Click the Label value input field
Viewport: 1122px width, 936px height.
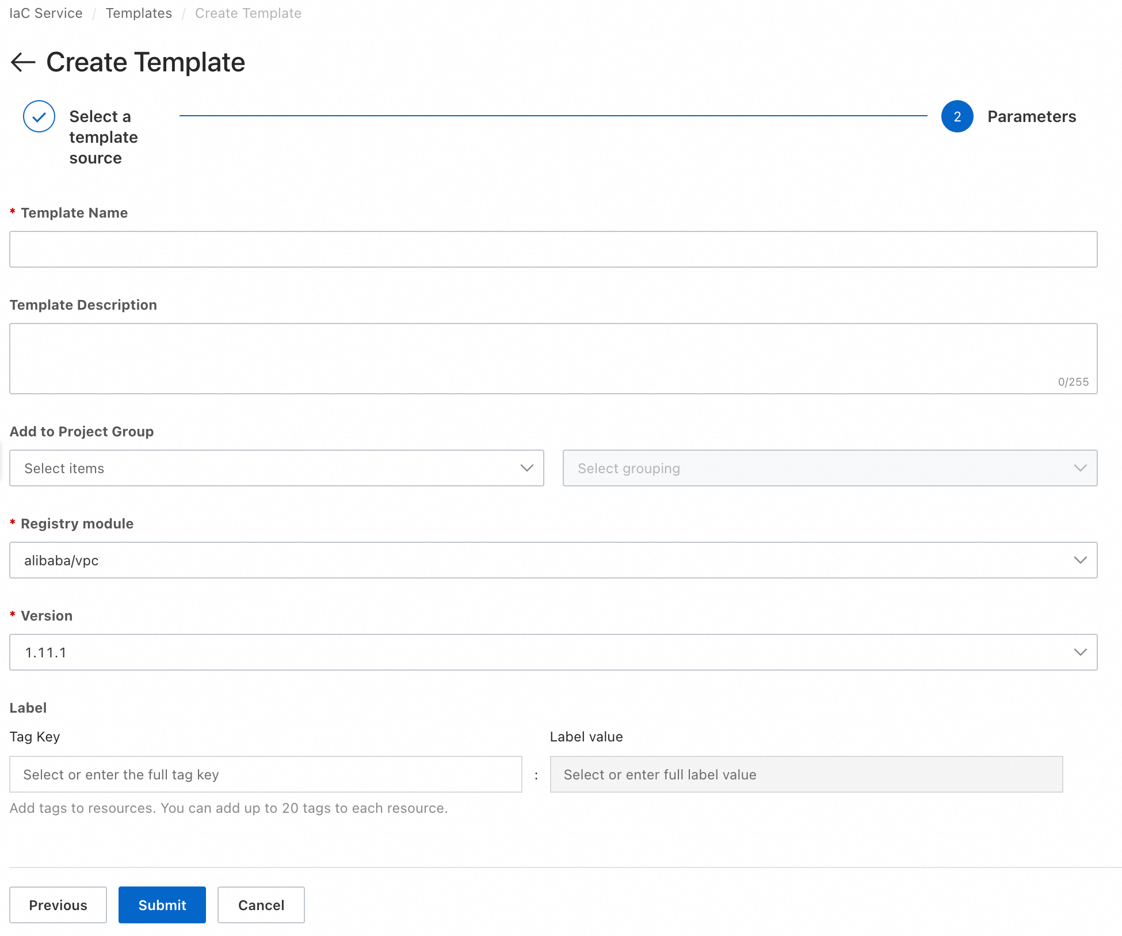(x=806, y=774)
